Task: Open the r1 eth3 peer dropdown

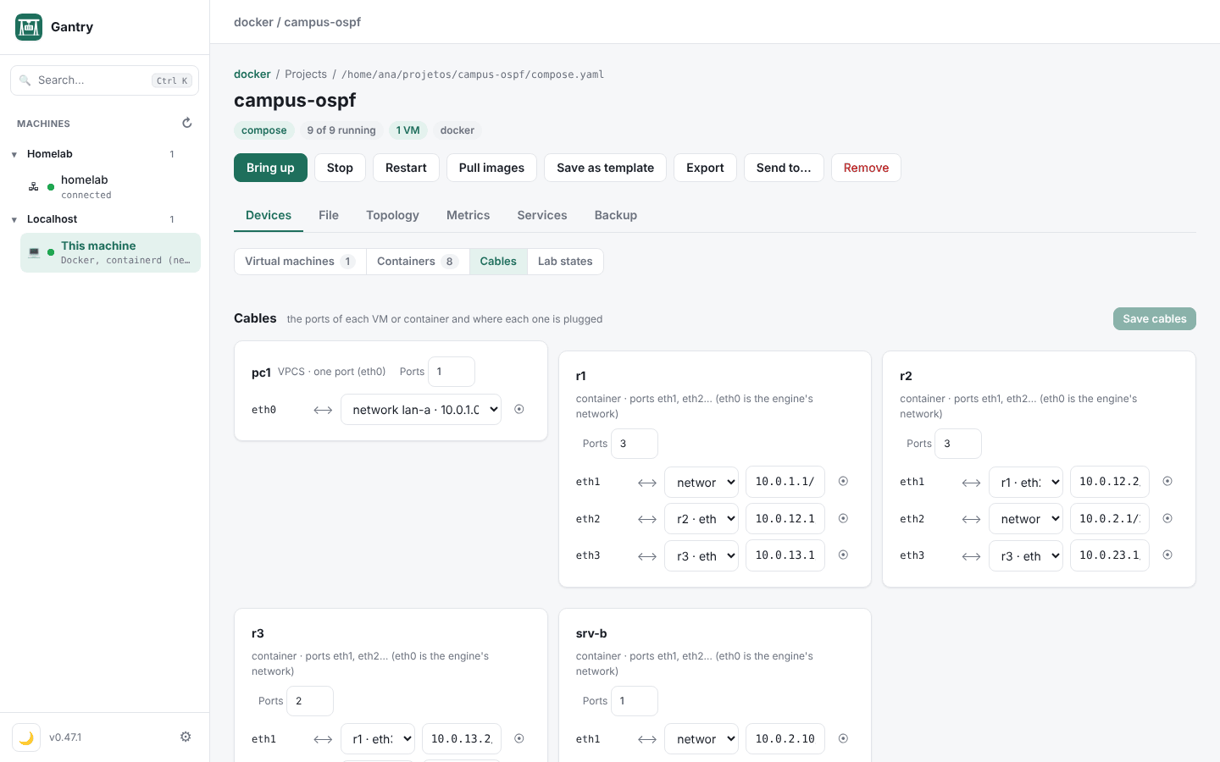Action: [x=701, y=555]
